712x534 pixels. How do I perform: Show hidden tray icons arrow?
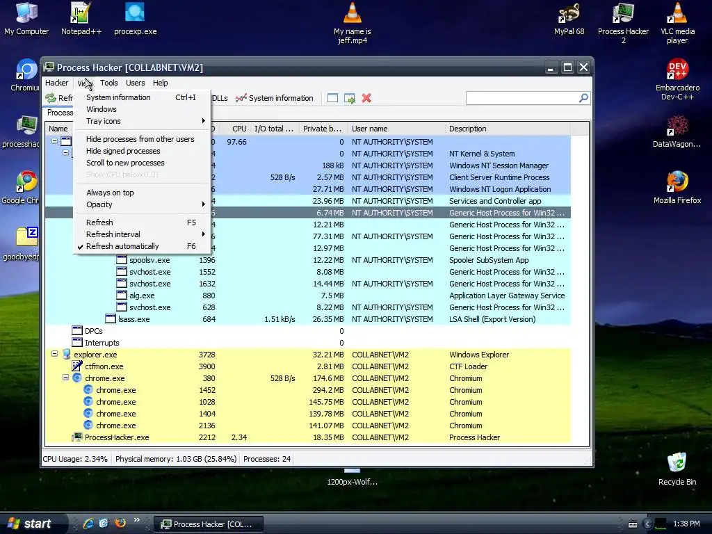pos(647,524)
